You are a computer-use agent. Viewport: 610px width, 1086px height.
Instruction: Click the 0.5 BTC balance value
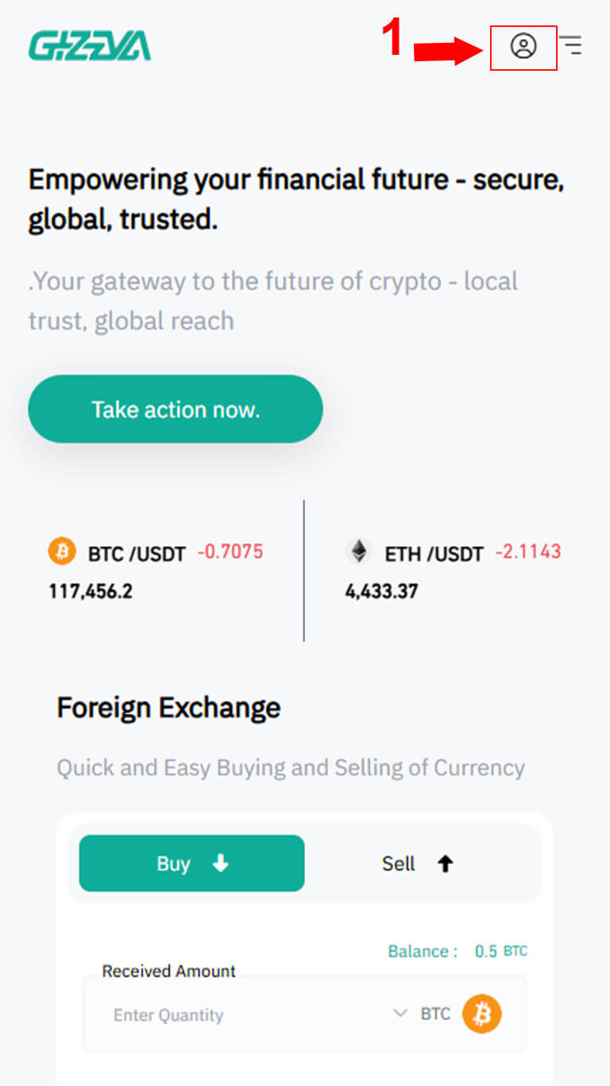[x=500, y=952]
